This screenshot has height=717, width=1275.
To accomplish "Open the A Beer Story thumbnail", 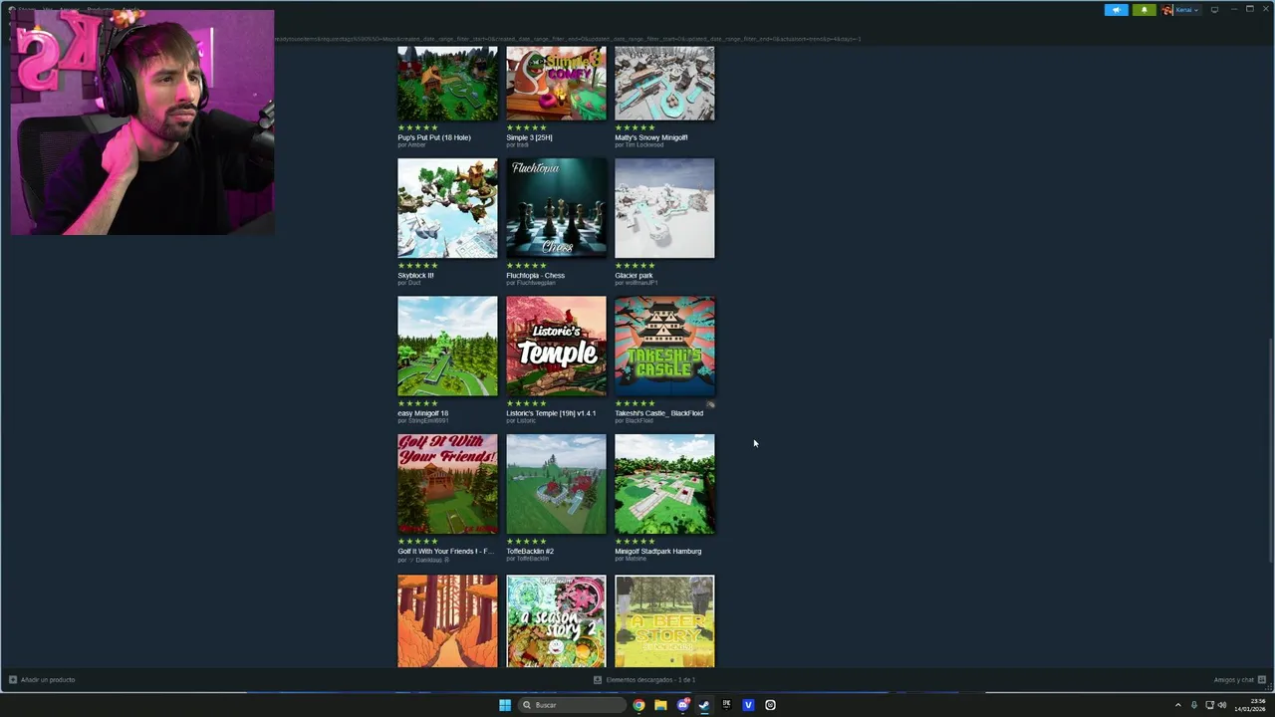I will click(664, 621).
